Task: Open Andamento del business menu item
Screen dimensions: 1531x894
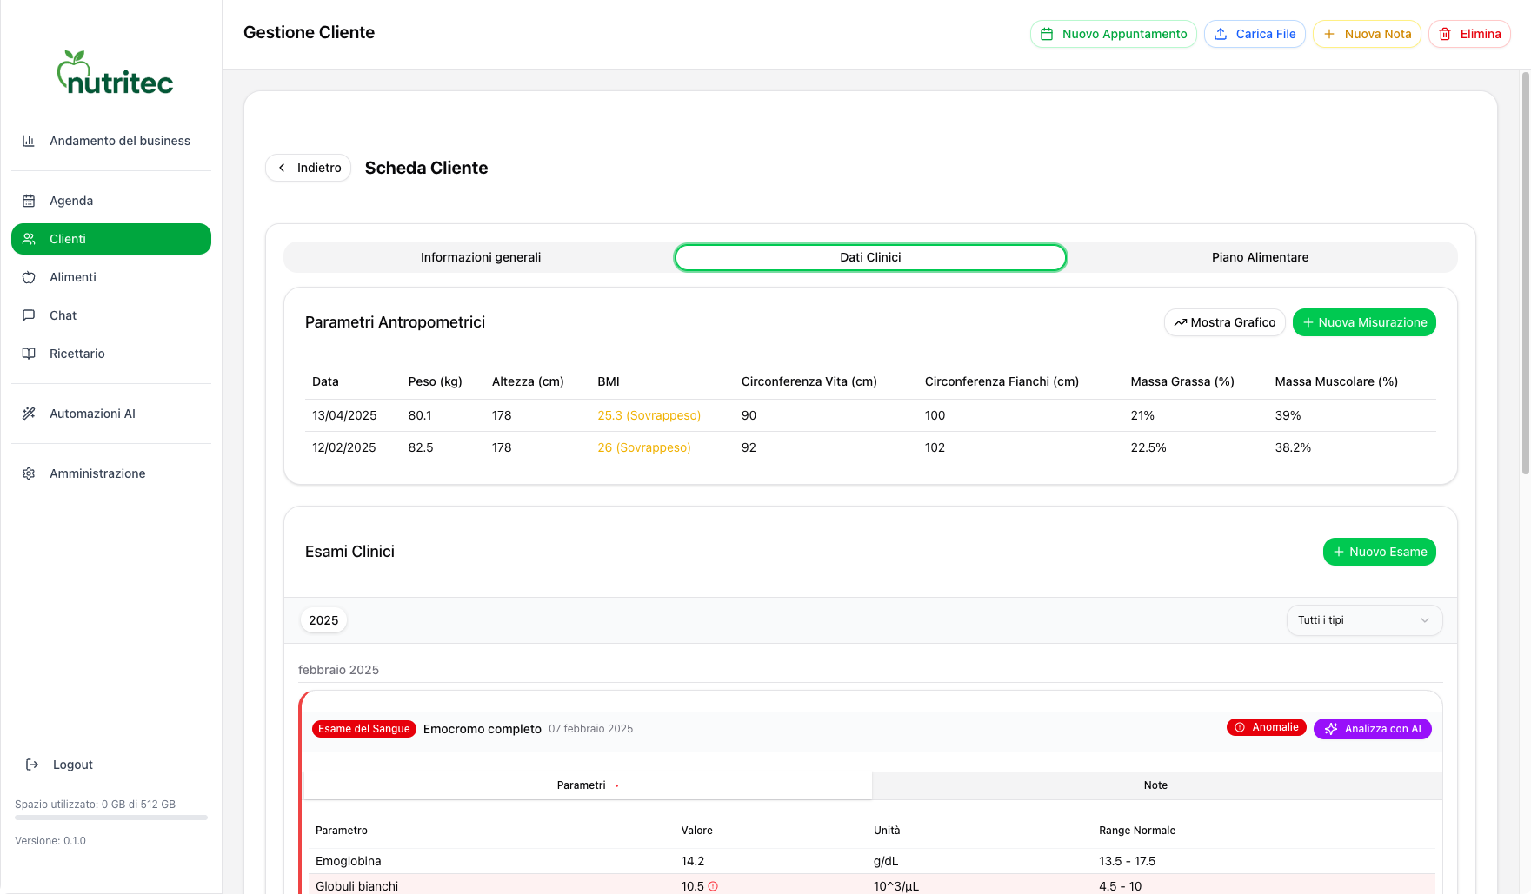Action: [111, 141]
